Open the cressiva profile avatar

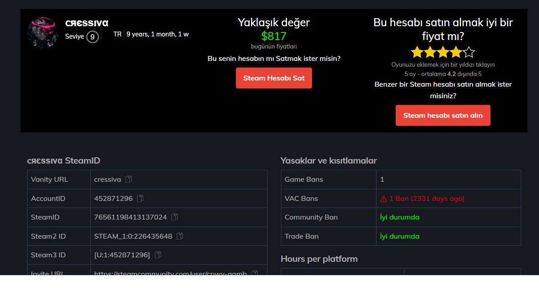coord(43,32)
